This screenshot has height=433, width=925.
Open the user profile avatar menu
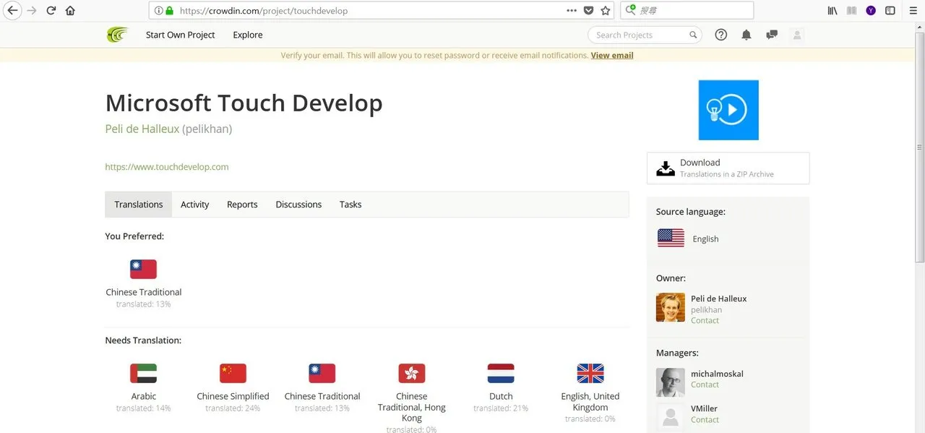coord(798,35)
